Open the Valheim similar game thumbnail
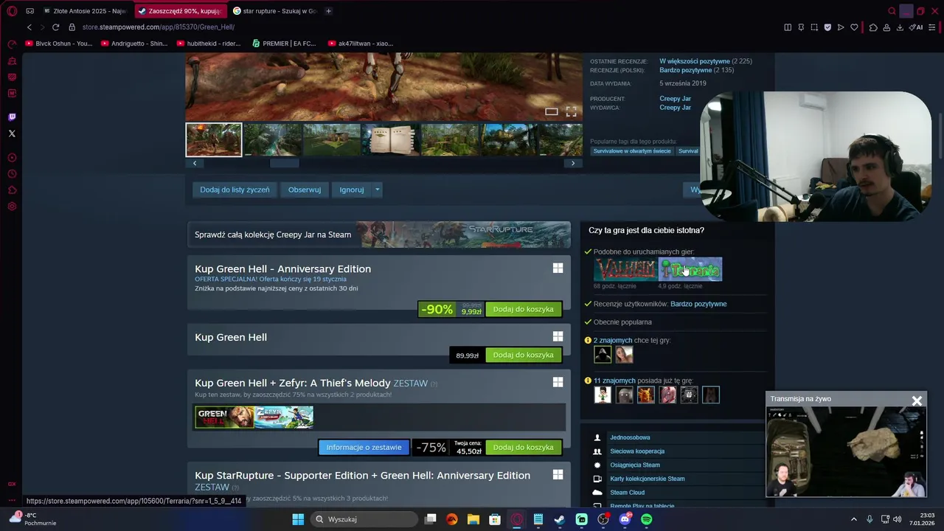The image size is (944, 531). point(625,269)
